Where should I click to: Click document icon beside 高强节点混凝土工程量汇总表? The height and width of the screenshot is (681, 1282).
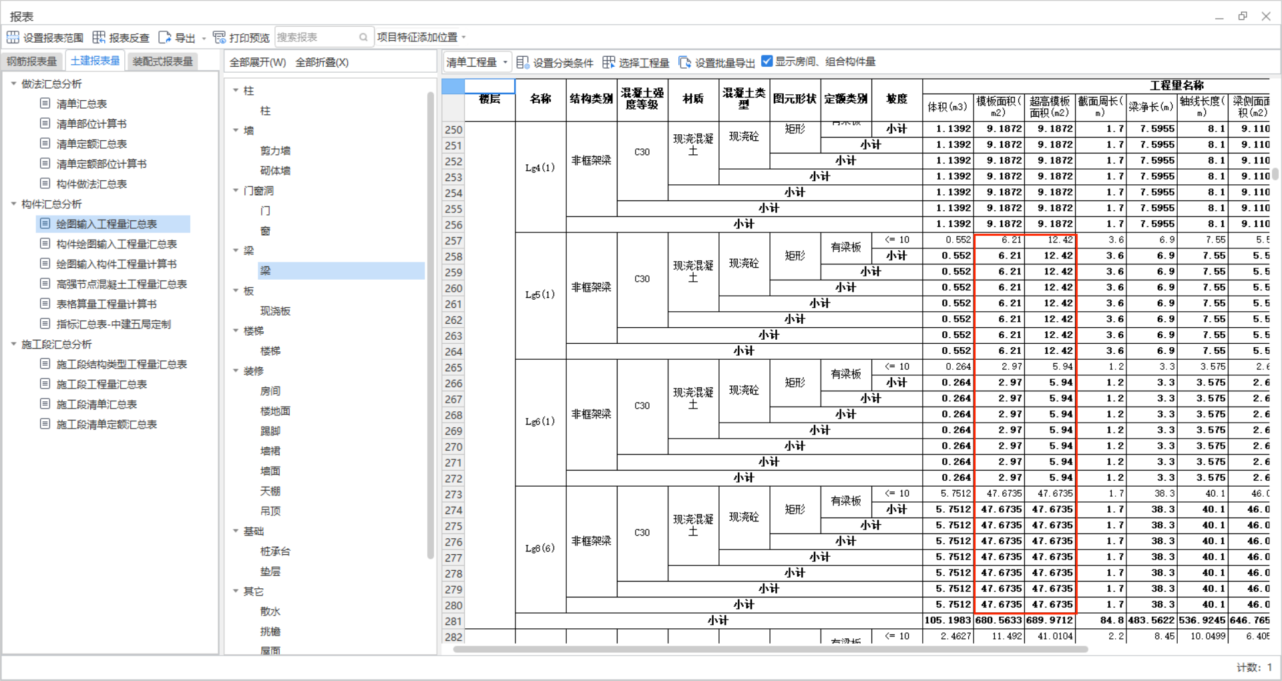(45, 284)
